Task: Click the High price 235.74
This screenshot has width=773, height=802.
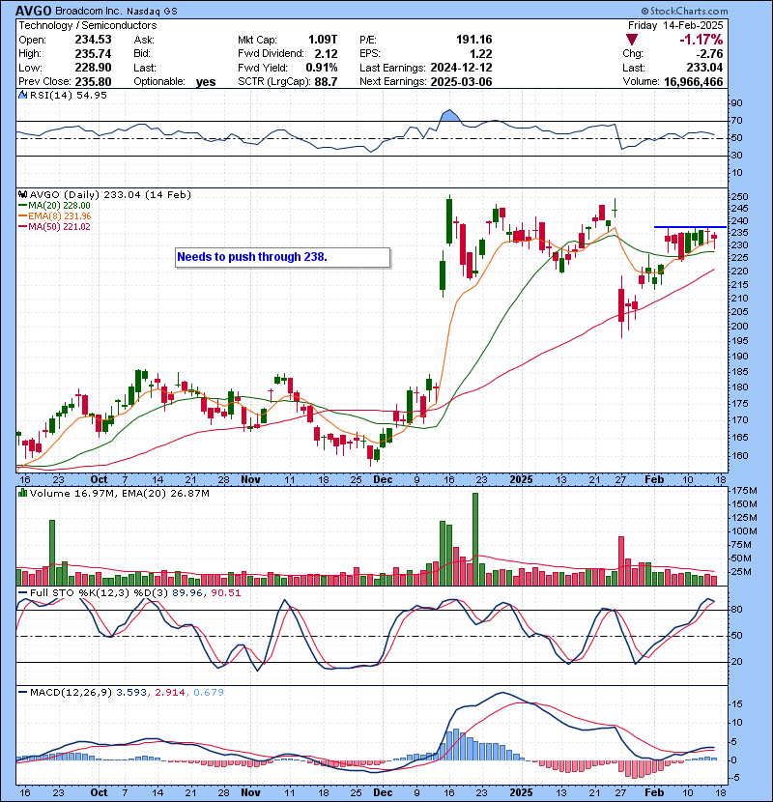Action: click(x=93, y=54)
